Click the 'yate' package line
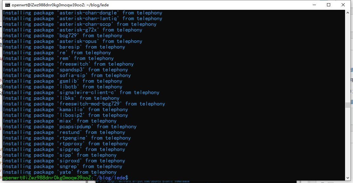The height and width of the screenshot is (183, 353). click(x=60, y=172)
